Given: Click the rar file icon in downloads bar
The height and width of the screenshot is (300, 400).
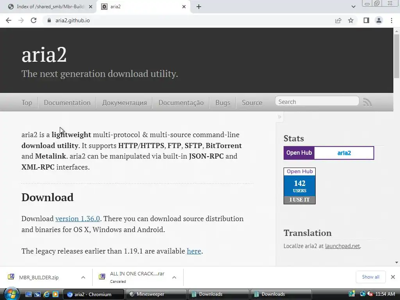Looking at the screenshot, I should click(x=102, y=277).
